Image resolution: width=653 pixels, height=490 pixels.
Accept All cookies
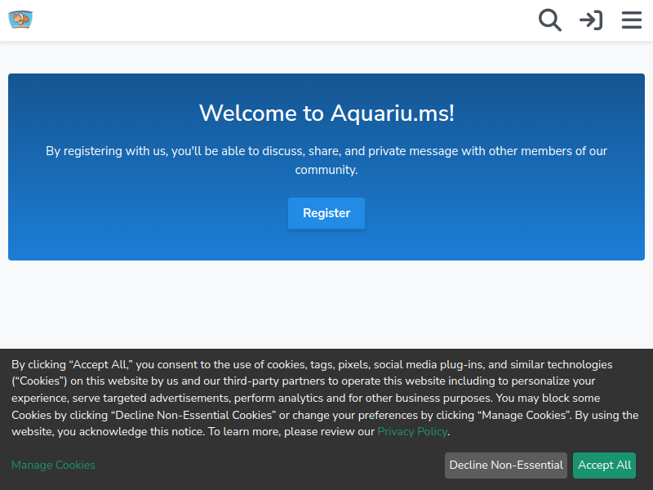pyautogui.click(x=604, y=465)
